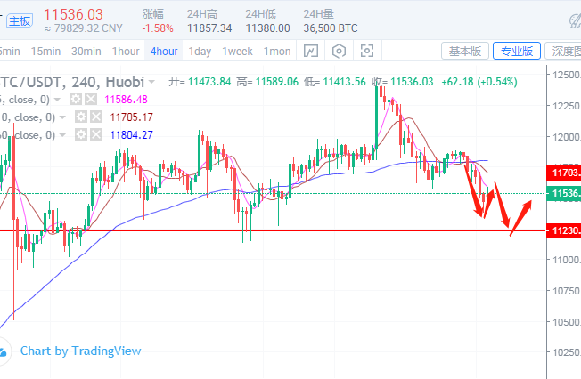581x379 pixels.
Task: Open settings gear for 11705.17 indicator
Action: pos(81,117)
